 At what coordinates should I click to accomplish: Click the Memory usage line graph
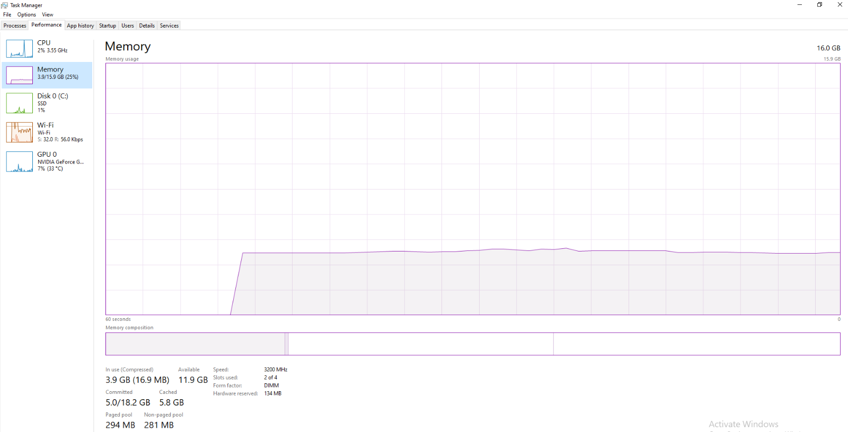click(x=473, y=189)
